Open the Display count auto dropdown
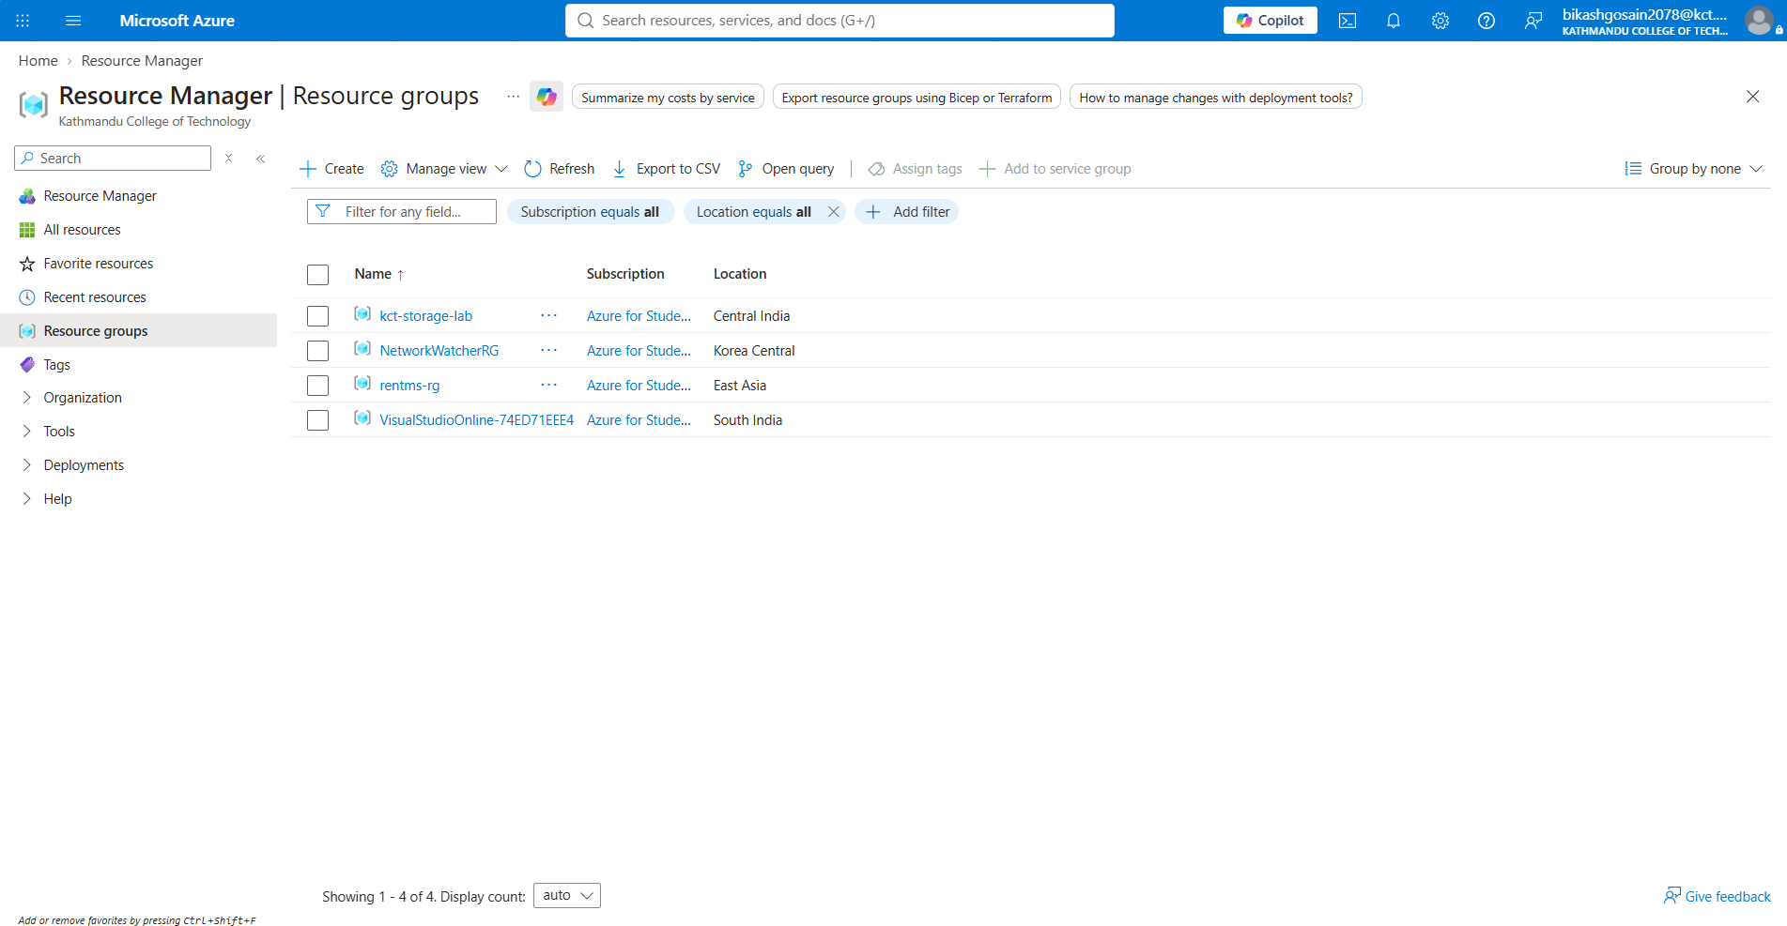Screen dimensions: 1787x926 pos(567,896)
